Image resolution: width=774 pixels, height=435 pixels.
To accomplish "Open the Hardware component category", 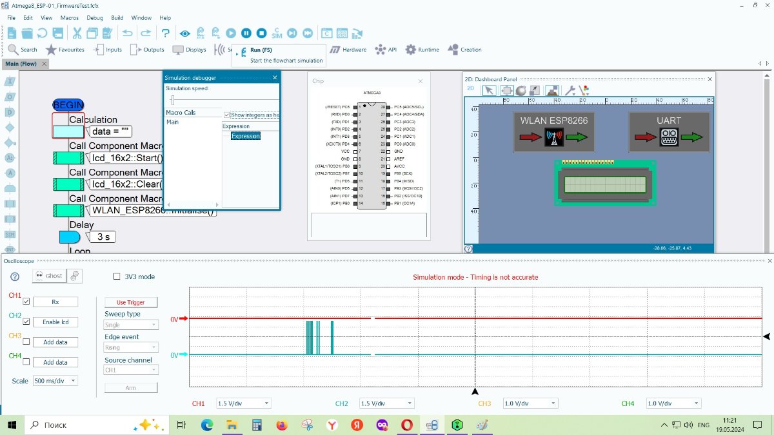I will (348, 50).
